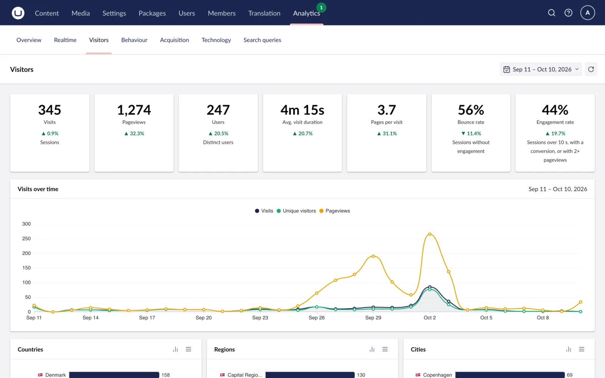Click the 1,274 Pageviews stat card
This screenshot has width=605, height=378.
(134, 133)
